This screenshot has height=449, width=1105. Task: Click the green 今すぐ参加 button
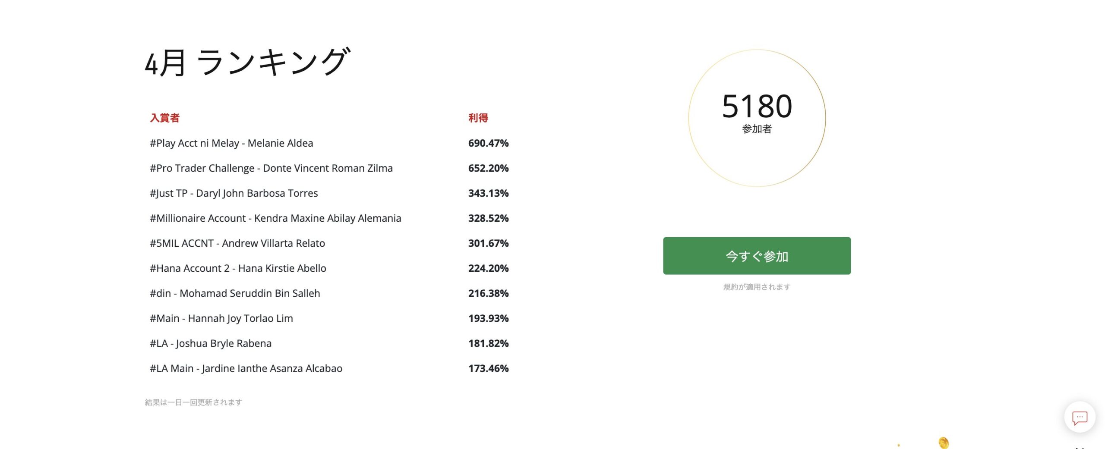[757, 256]
